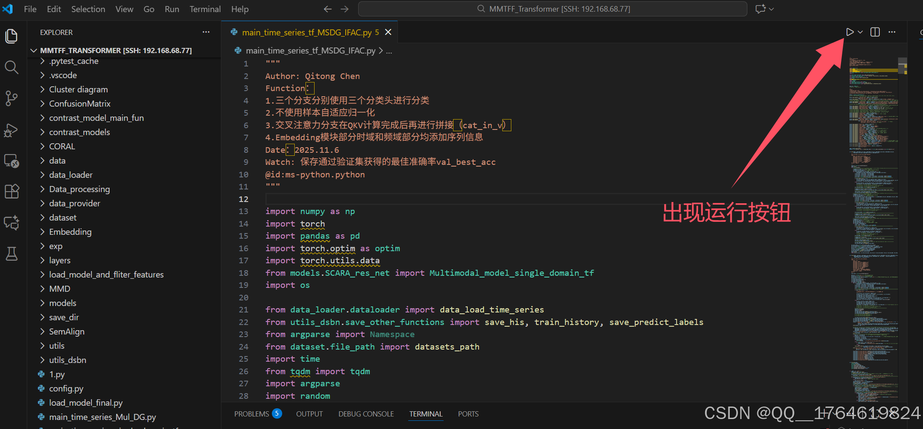Open the Remote Explorer view icon
Screen dimensions: 923x429
[12, 161]
